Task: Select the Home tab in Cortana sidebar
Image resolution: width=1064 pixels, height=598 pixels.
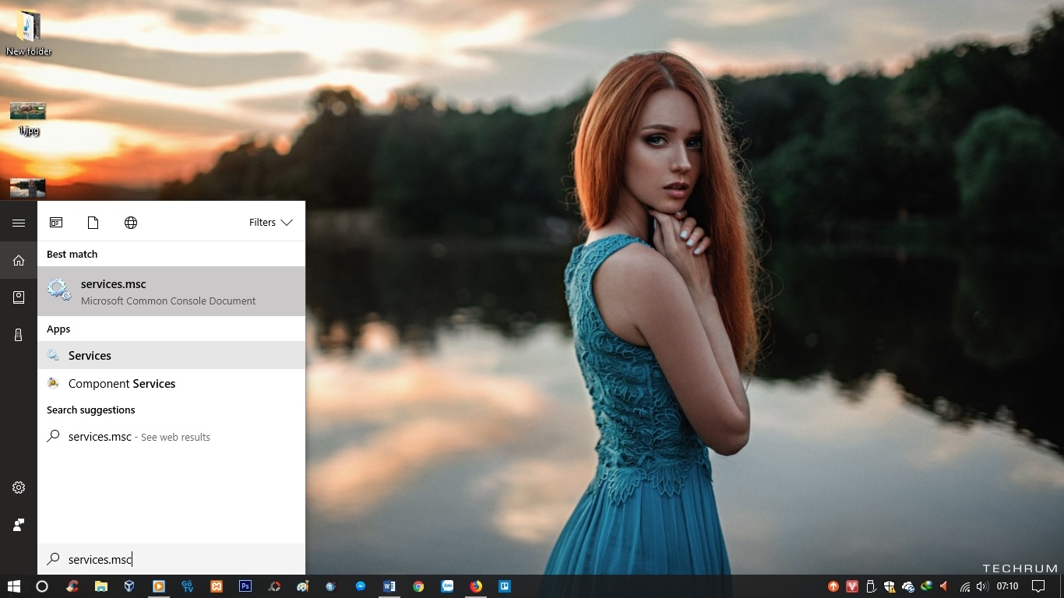Action: pyautogui.click(x=19, y=260)
